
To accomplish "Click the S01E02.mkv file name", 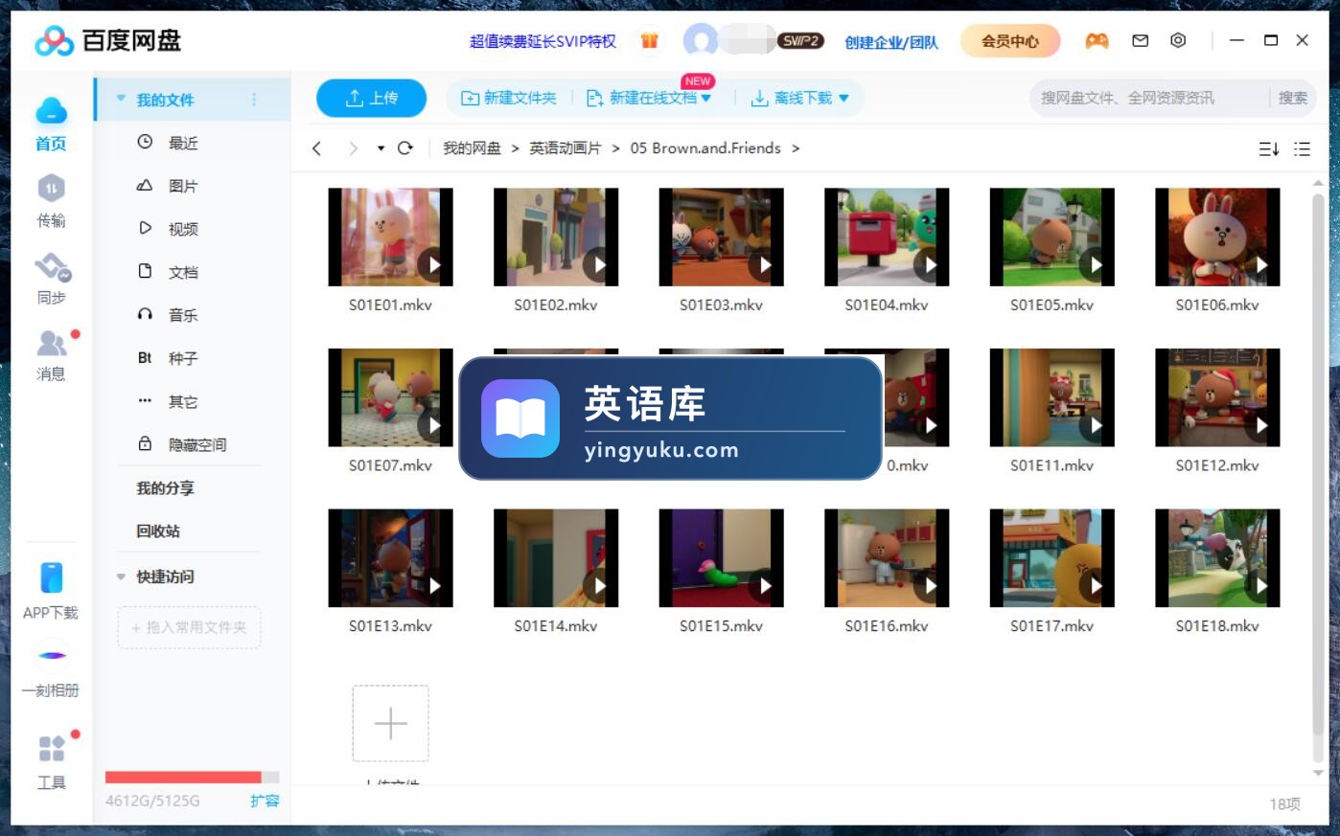I will tap(556, 305).
